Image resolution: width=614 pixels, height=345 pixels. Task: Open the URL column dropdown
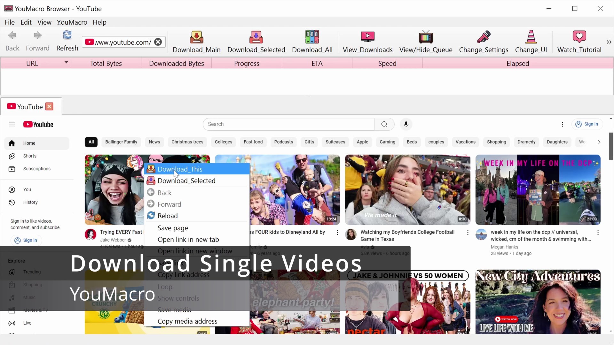(x=66, y=63)
